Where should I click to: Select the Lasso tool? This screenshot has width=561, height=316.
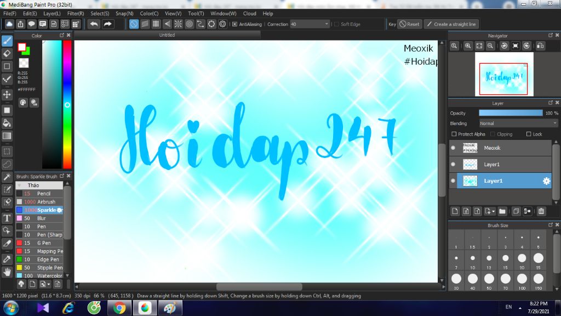click(7, 165)
